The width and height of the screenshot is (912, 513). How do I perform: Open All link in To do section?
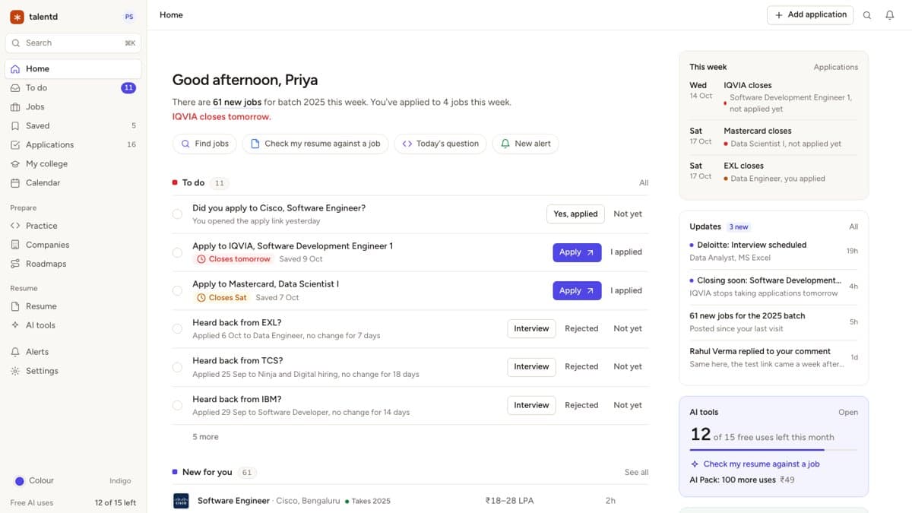tap(644, 182)
